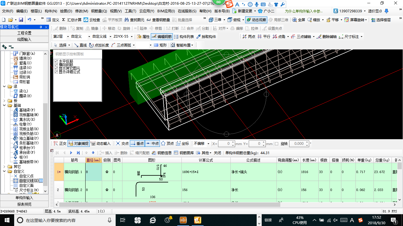Click the 全屏 full screen icon
Image resolution: width=403 pixels, height=226 pixels.
pos(294,20)
